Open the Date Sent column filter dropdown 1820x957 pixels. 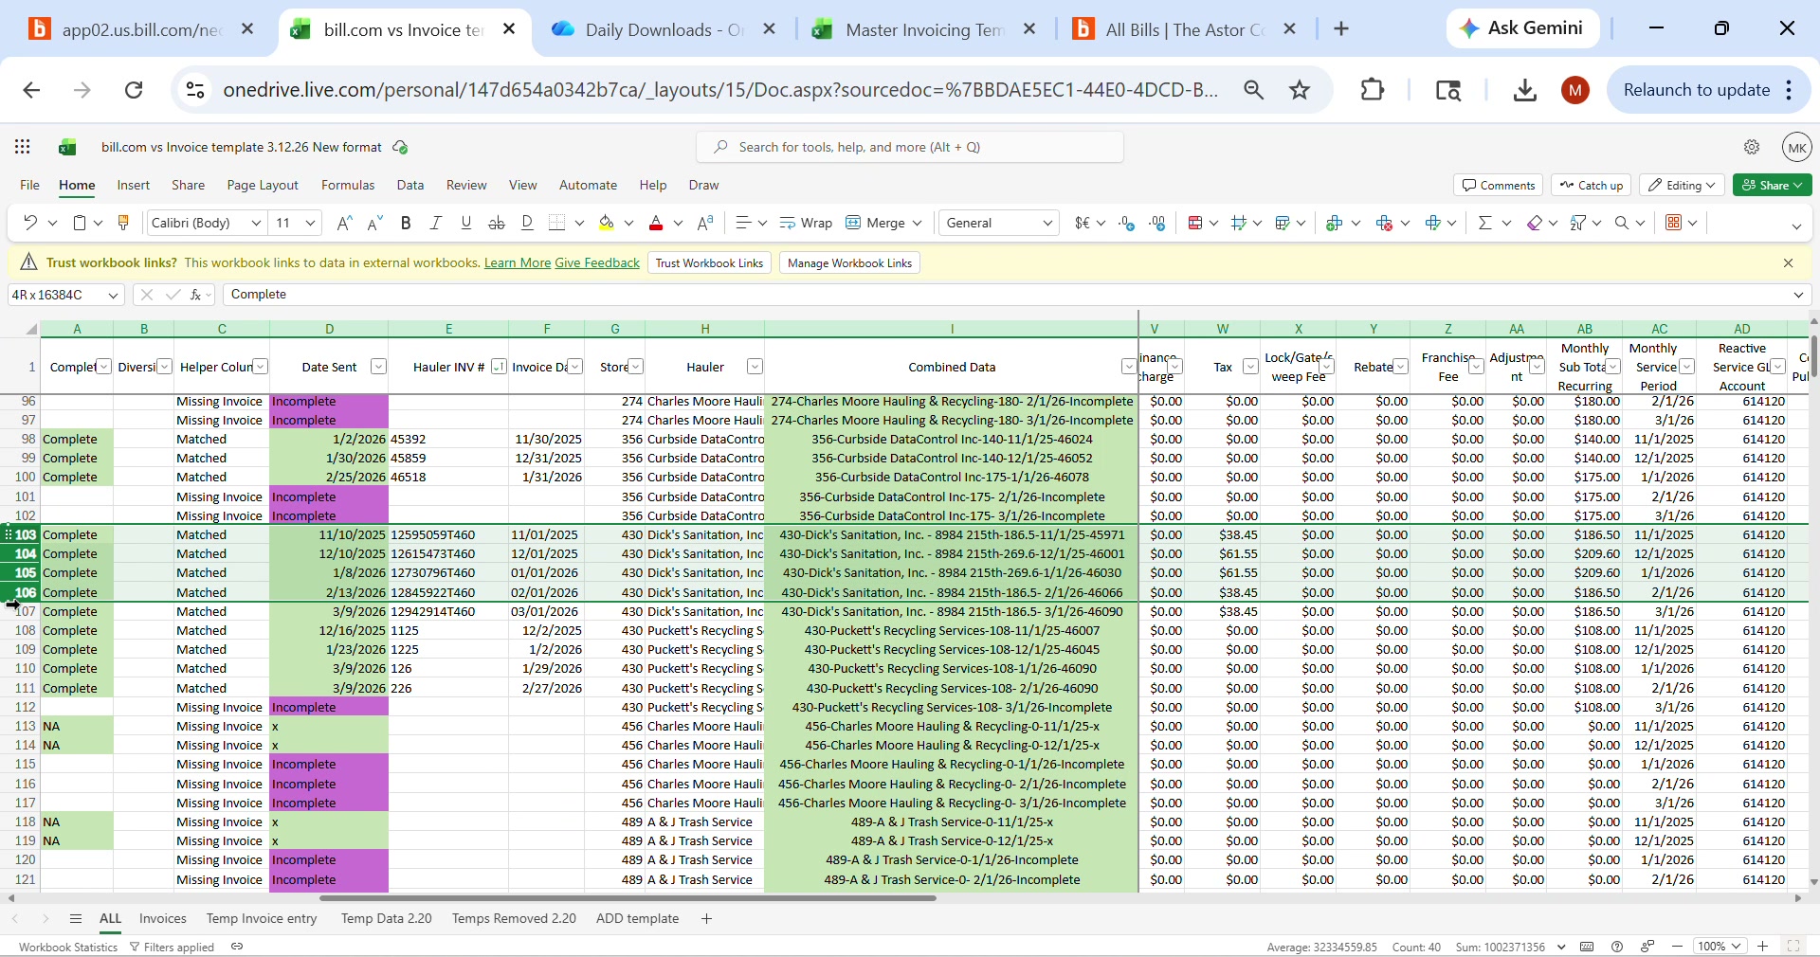pyautogui.click(x=377, y=367)
